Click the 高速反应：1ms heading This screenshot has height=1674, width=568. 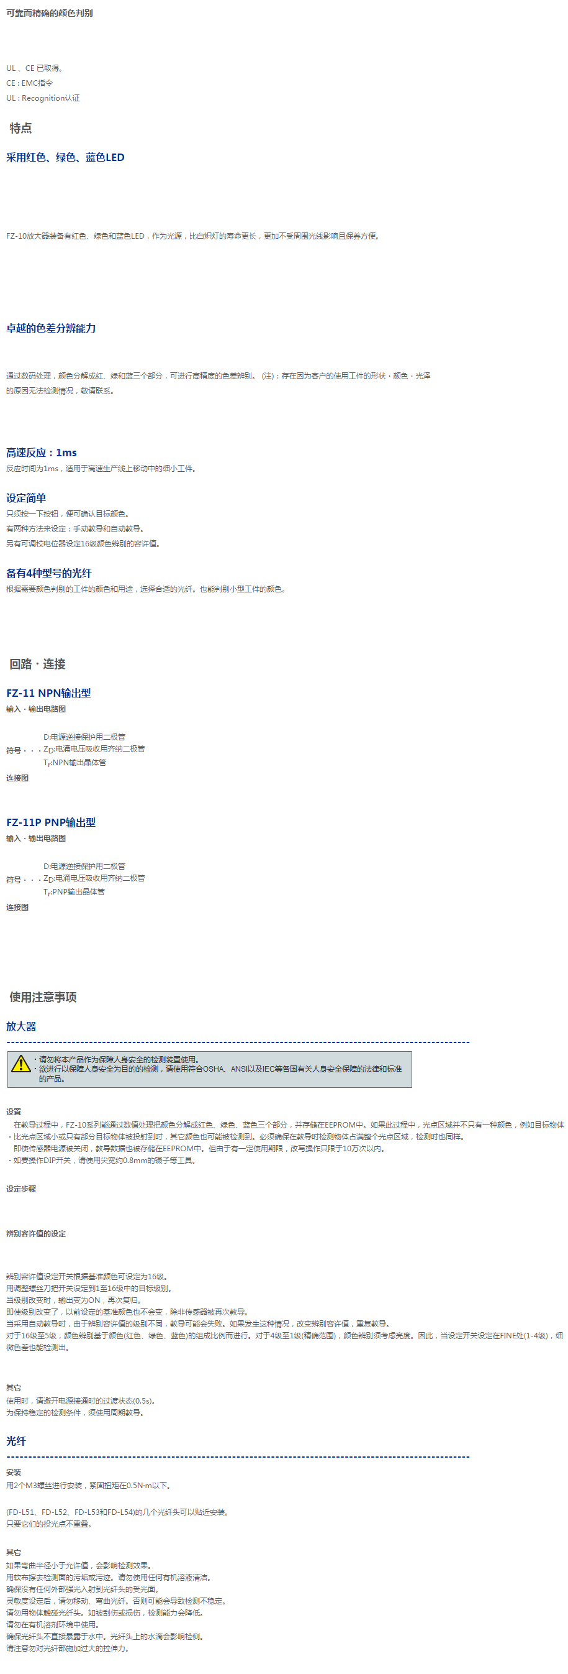tap(42, 453)
